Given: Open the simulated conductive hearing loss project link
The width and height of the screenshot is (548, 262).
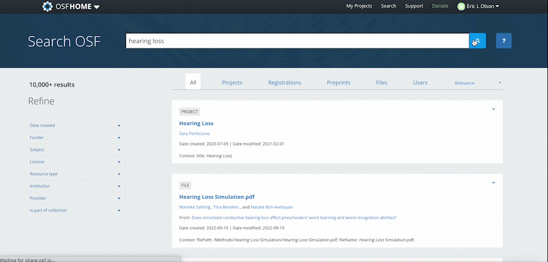Looking at the screenshot, I should (294, 218).
